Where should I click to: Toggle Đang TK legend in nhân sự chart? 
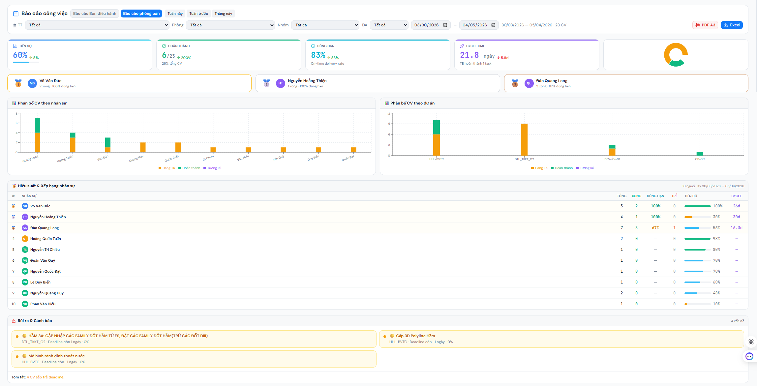[x=167, y=168]
